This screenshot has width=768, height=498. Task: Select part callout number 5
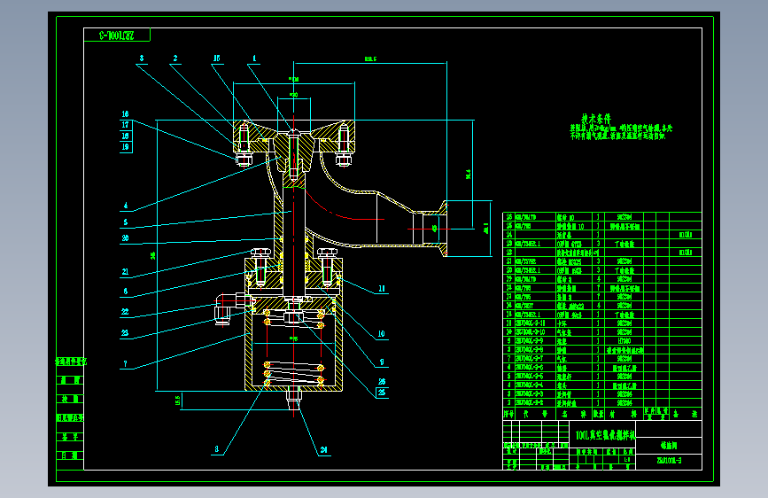point(126,222)
